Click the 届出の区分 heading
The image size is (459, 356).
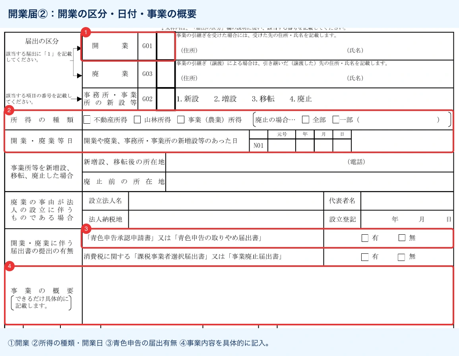coord(42,41)
